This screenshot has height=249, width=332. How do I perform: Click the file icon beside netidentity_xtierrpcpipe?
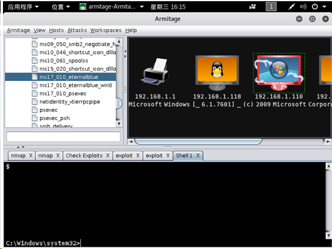coord(35,102)
